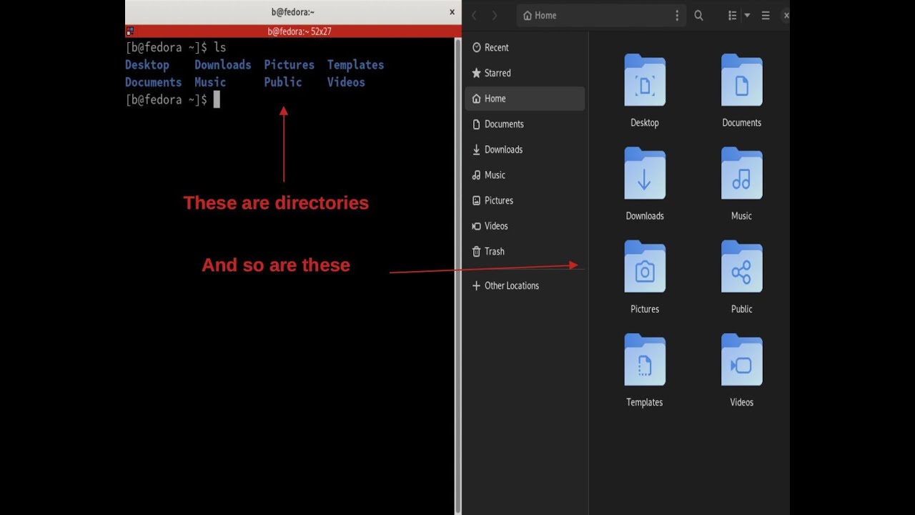
Task: Click Public in the terminal ls output
Action: (283, 82)
